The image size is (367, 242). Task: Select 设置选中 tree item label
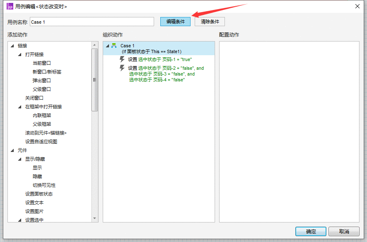[x=34, y=220]
